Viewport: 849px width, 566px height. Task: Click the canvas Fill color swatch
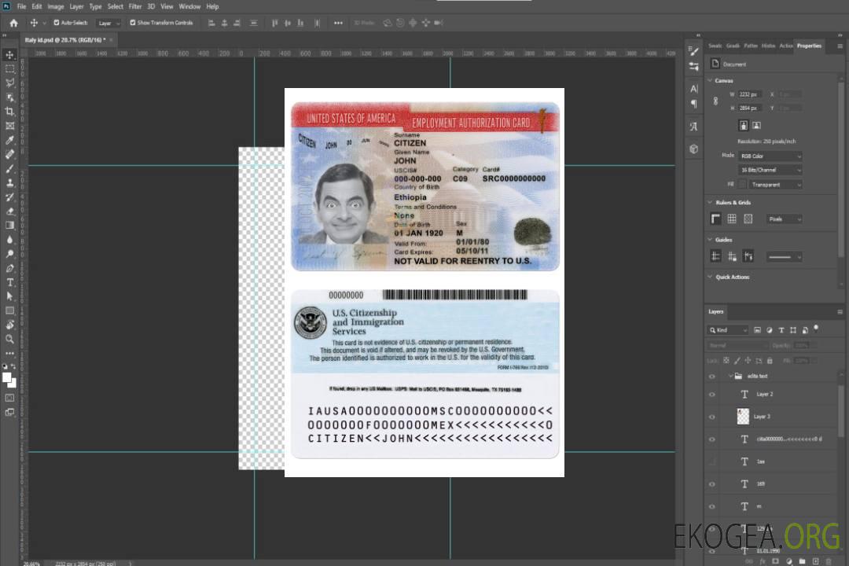[742, 185]
